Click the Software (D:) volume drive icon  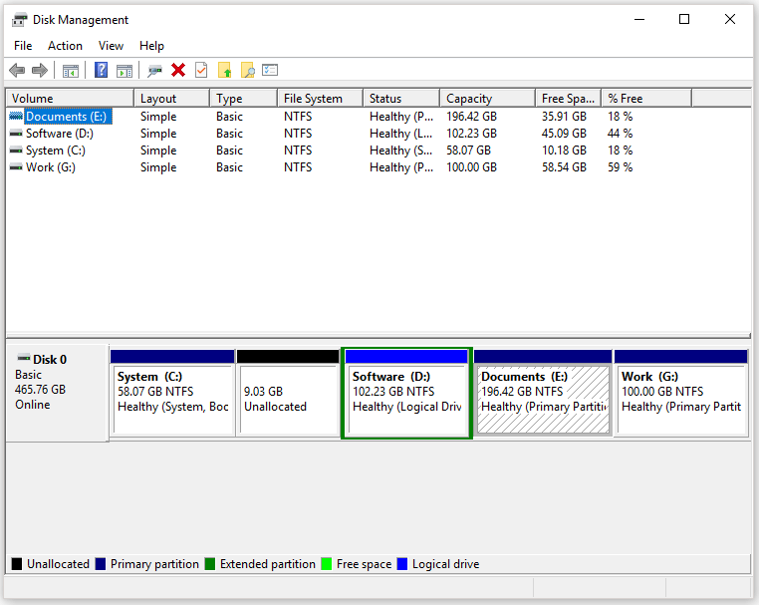point(16,134)
